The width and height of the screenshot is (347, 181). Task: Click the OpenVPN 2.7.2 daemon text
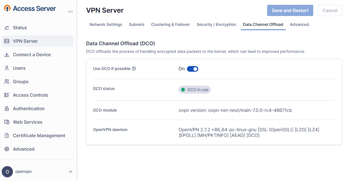pyautogui.click(x=249, y=132)
